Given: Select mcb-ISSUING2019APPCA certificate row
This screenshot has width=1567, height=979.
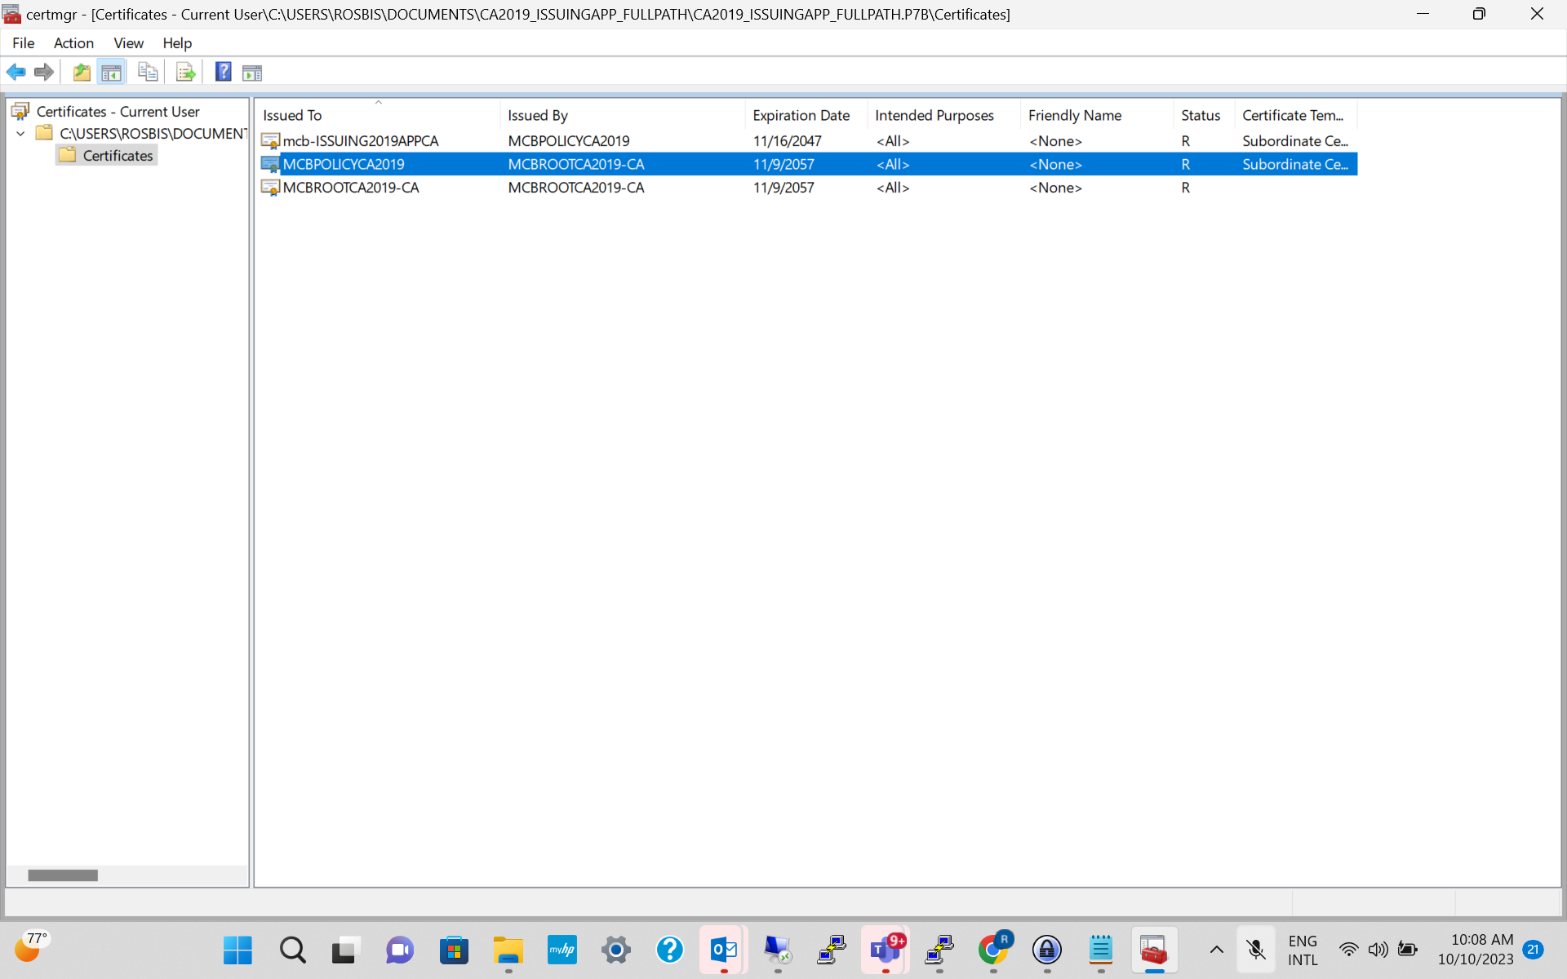Looking at the screenshot, I should point(360,141).
